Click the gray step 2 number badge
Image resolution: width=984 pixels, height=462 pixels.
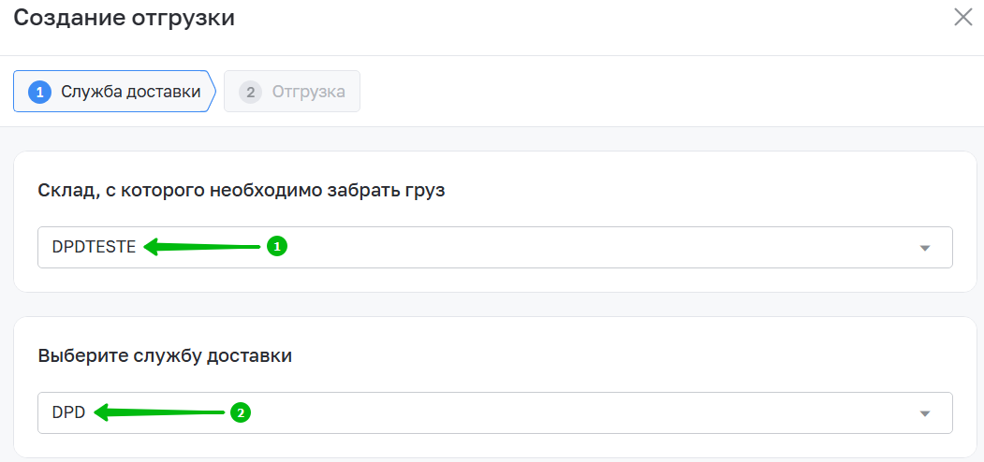pos(249,92)
